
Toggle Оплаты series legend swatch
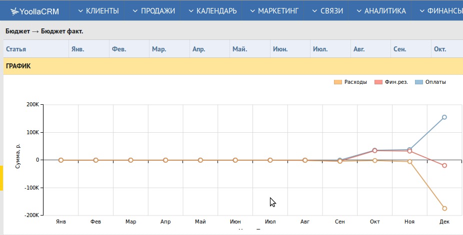(x=418, y=82)
